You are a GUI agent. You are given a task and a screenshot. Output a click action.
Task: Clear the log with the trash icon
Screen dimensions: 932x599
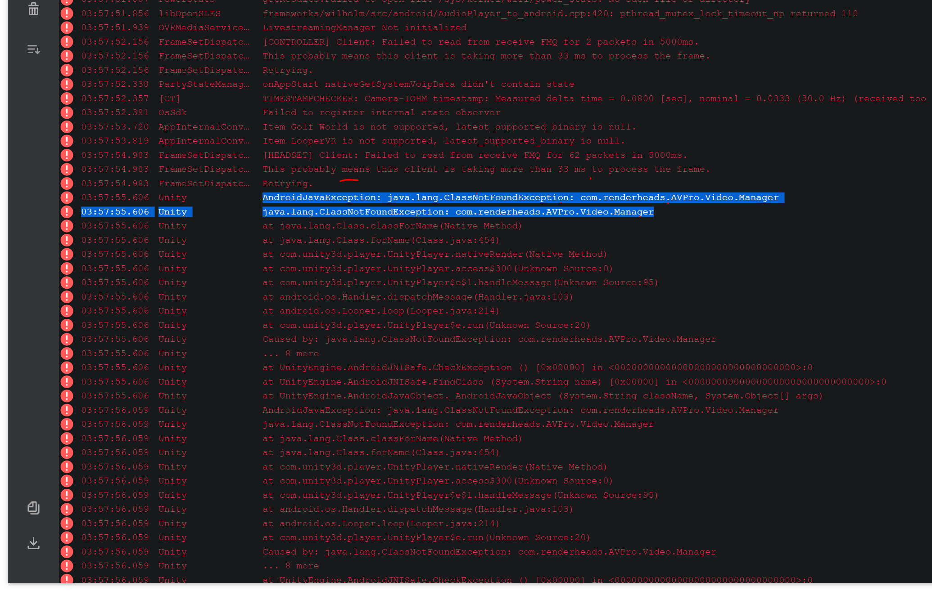click(x=33, y=9)
